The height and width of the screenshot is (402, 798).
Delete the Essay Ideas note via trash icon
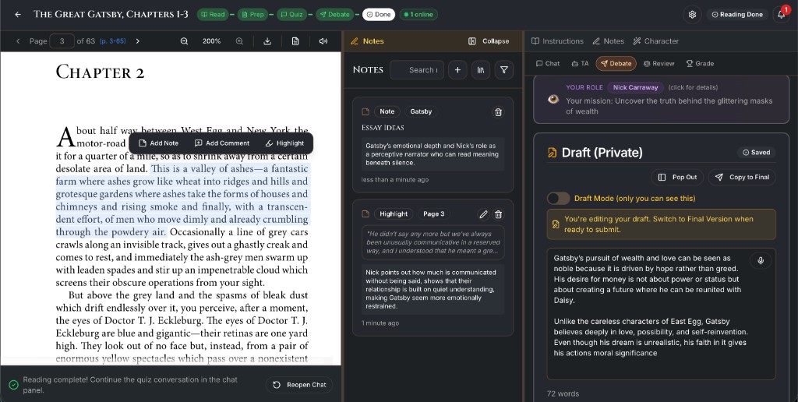click(x=498, y=112)
